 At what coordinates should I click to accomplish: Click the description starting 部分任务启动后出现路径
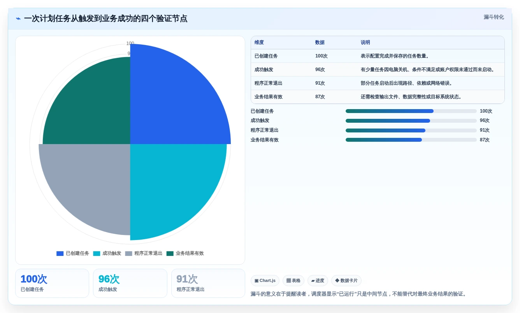[x=408, y=83]
